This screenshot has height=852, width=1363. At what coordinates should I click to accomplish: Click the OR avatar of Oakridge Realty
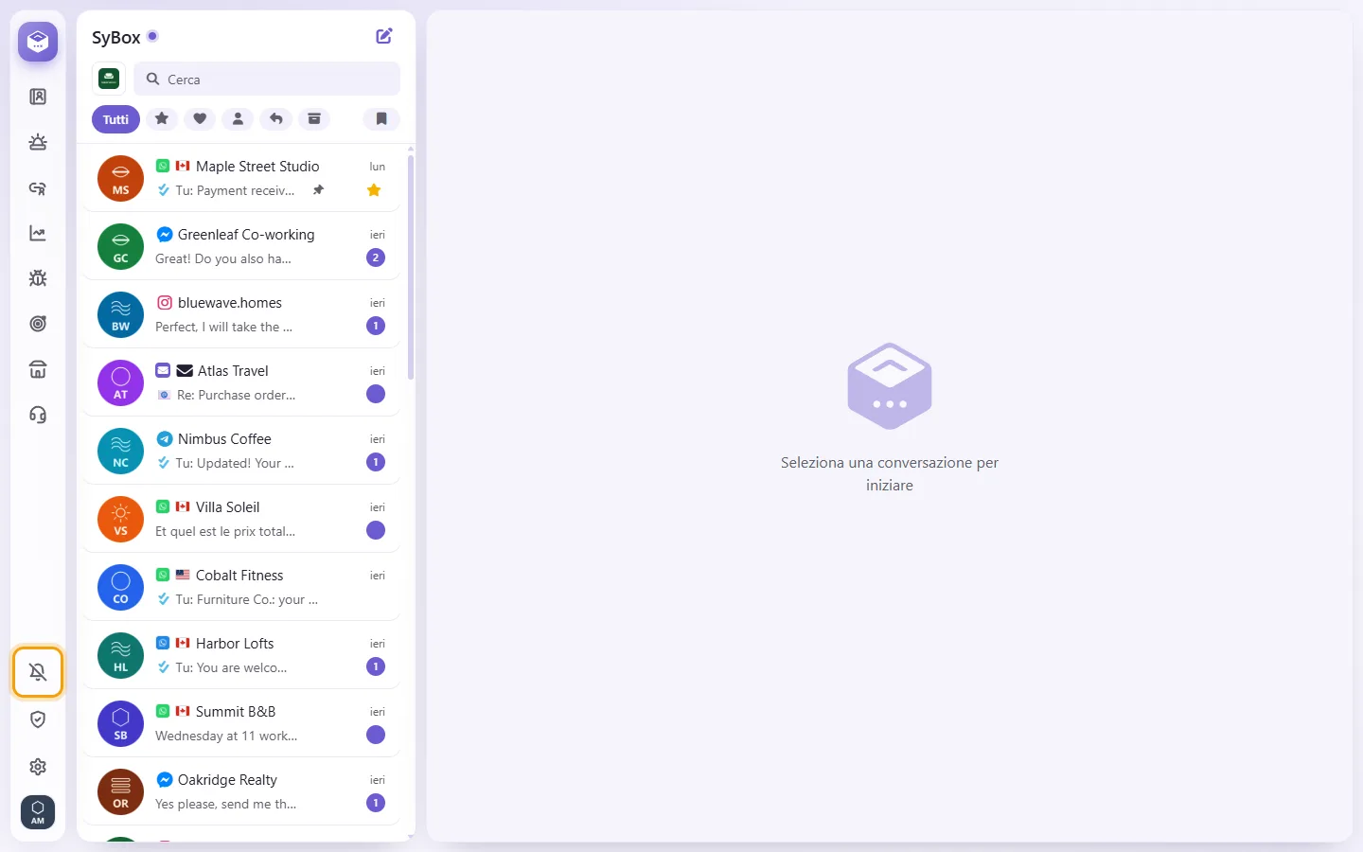(121, 791)
